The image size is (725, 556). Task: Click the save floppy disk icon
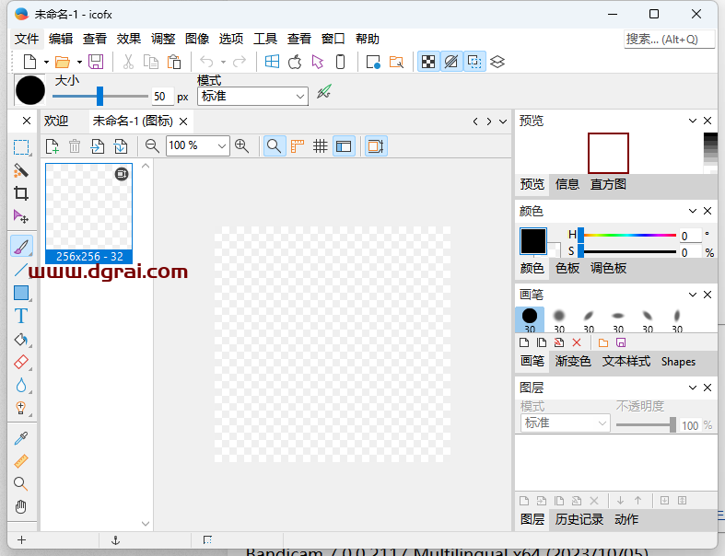tap(96, 62)
